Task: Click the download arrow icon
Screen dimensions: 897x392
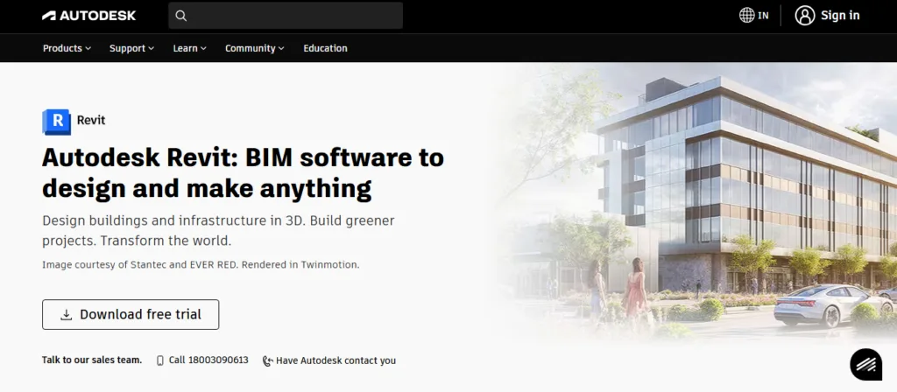Action: (x=67, y=314)
